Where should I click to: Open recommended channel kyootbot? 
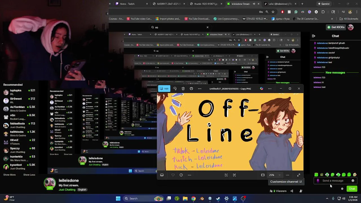19,167
